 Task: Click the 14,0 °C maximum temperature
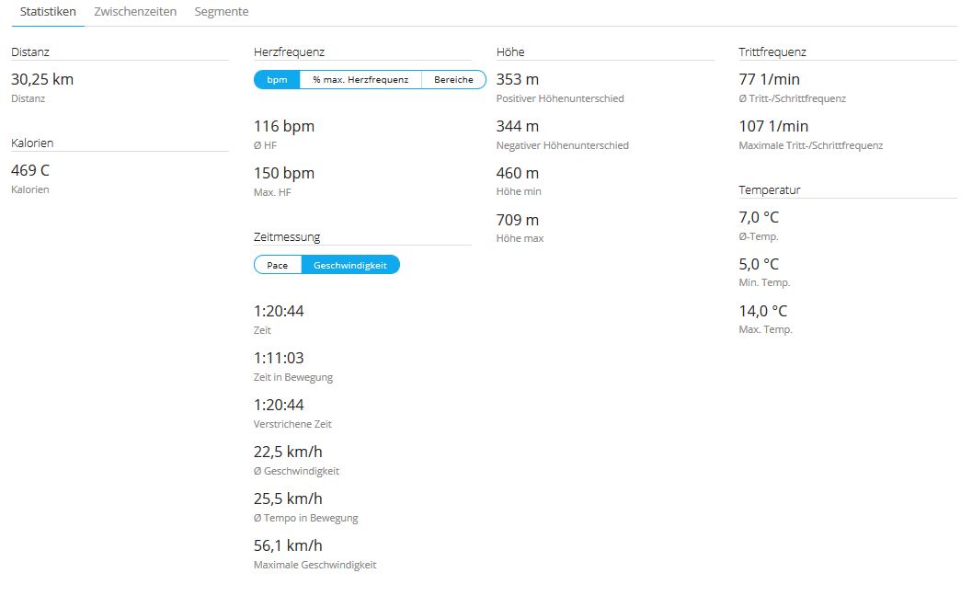[x=763, y=311]
